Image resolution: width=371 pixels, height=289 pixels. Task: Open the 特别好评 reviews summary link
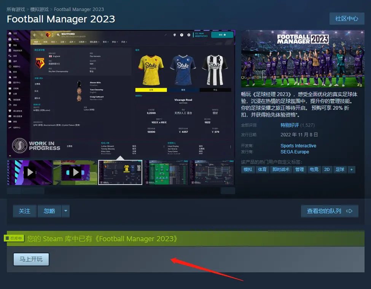click(290, 125)
